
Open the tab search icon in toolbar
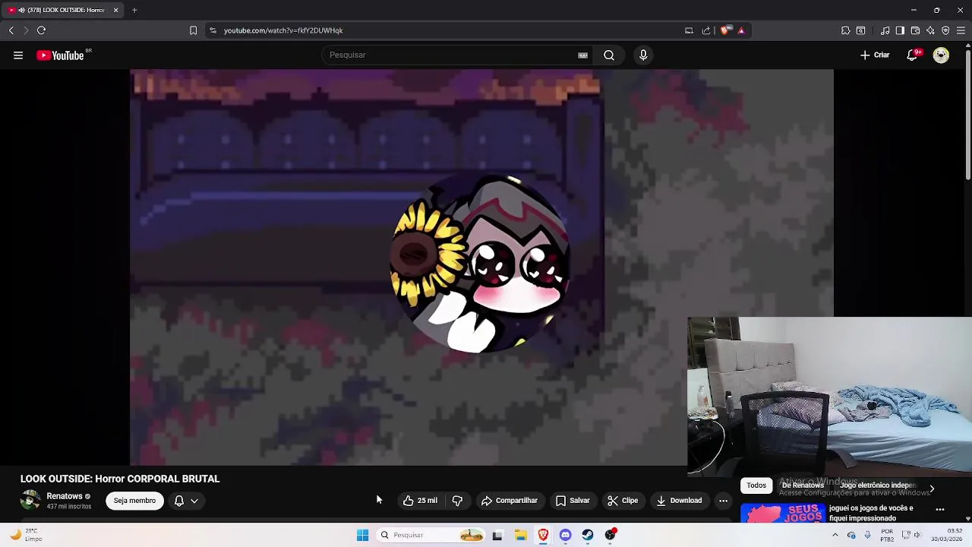(x=860, y=30)
